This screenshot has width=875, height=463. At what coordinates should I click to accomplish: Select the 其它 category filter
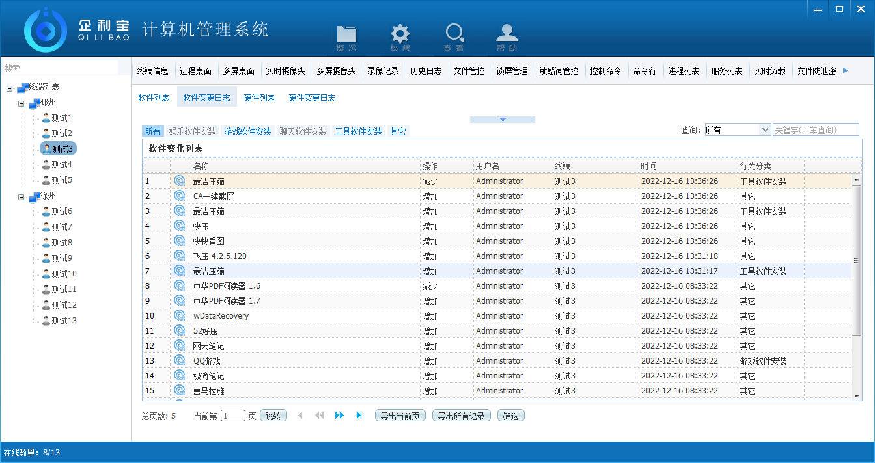tap(398, 131)
